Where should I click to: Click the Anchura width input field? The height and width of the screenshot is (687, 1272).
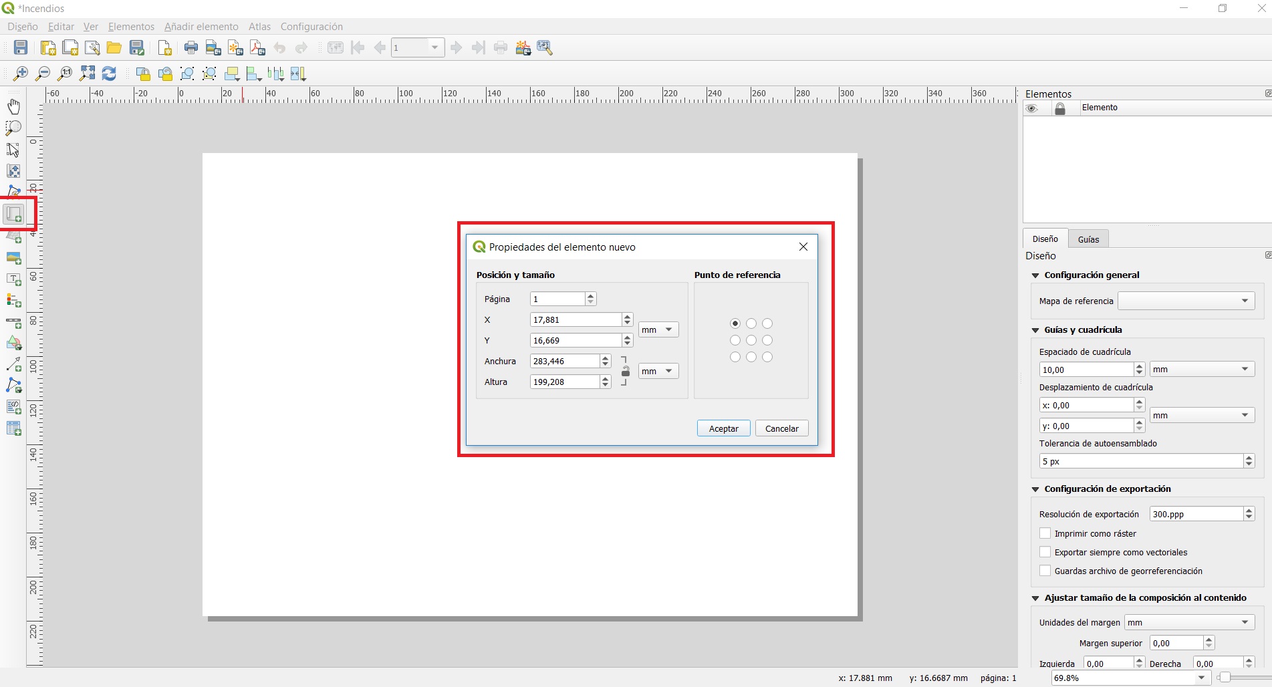pos(564,362)
